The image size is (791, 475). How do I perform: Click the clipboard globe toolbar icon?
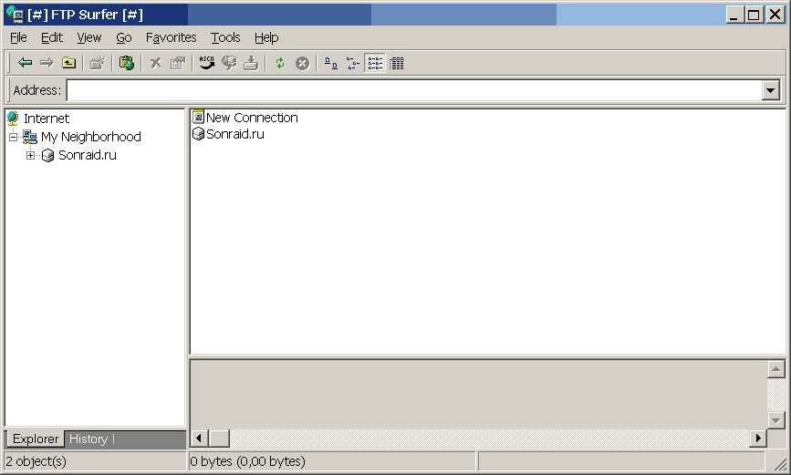(x=127, y=63)
